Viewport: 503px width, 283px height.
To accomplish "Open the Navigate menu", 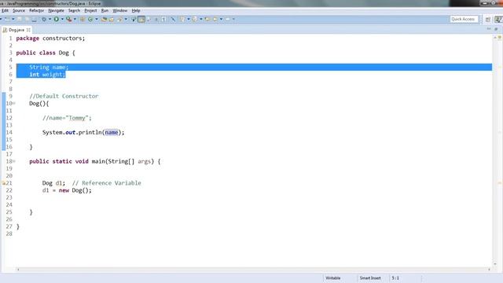I will (56, 10).
